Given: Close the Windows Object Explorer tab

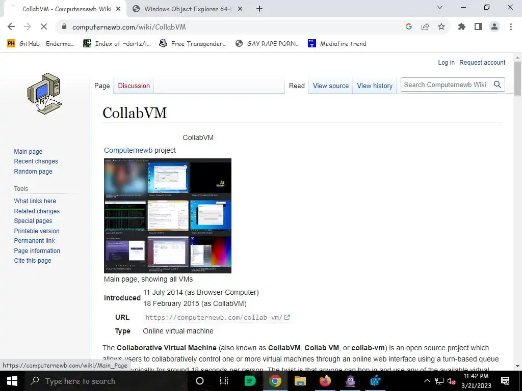Looking at the screenshot, I should [240, 9].
